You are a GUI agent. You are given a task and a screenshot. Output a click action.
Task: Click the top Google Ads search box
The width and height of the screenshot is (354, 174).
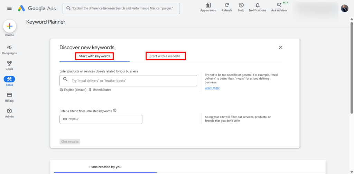121,8
